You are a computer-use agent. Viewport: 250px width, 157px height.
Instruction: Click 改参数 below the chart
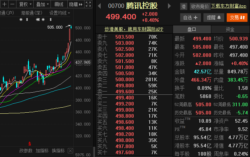click(26, 151)
